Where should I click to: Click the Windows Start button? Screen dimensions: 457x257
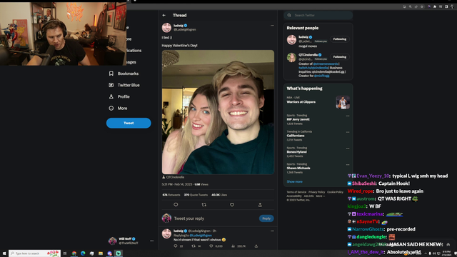coord(4,253)
